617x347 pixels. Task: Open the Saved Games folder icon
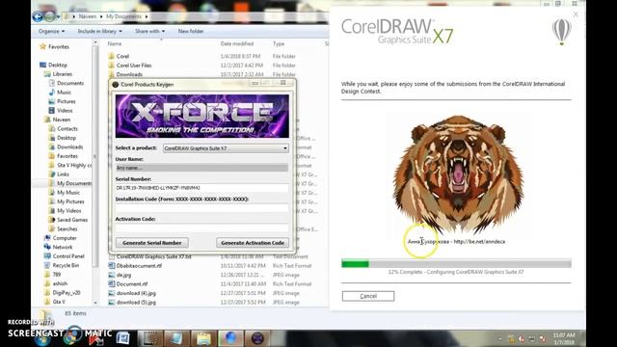tap(51, 220)
